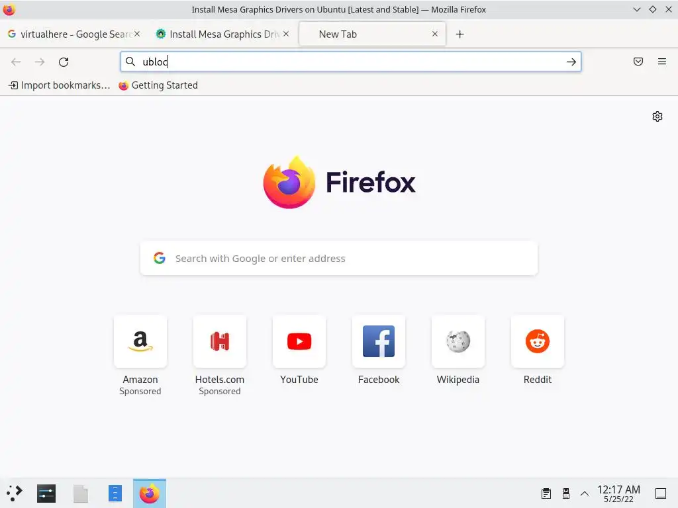This screenshot has height=508, width=678.
Task: Expand hidden system tray icons
Action: 585,493
